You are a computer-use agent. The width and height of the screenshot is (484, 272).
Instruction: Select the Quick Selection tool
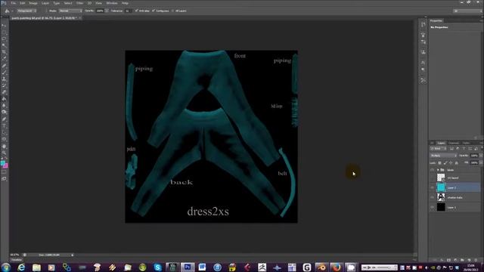pos(4,45)
